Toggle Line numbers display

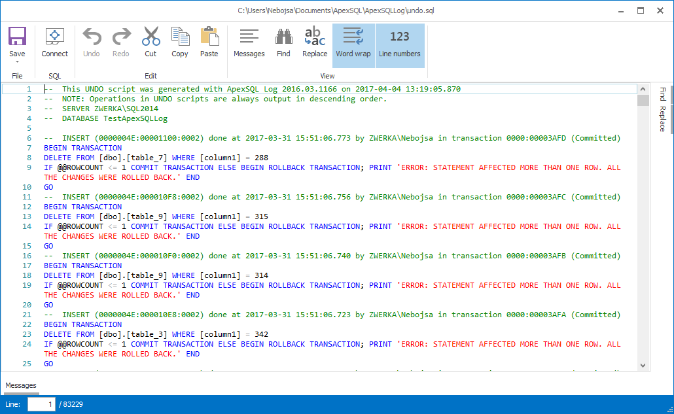[x=400, y=45]
